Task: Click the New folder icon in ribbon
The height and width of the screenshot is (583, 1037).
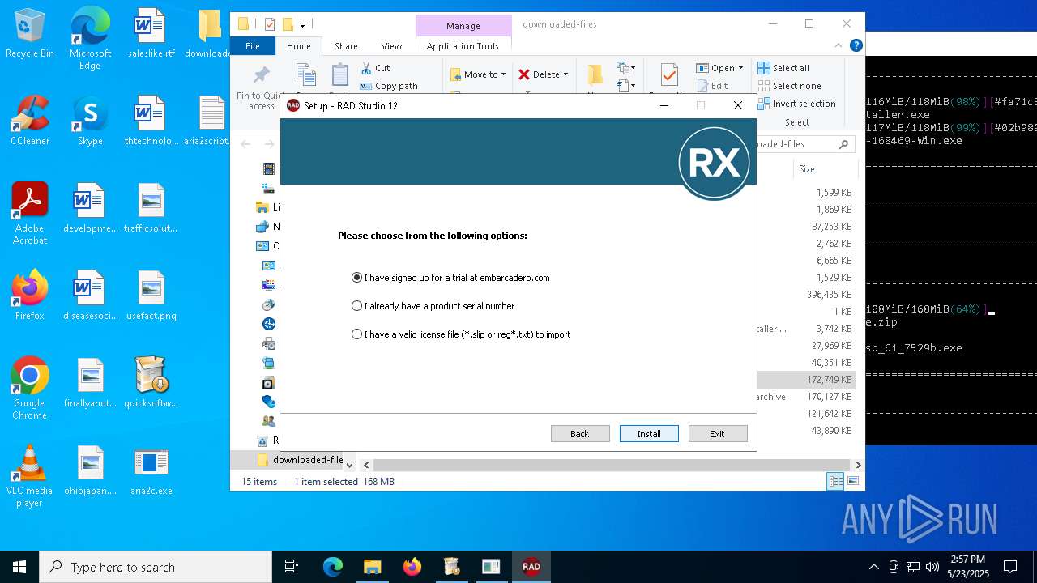Action: (595, 74)
